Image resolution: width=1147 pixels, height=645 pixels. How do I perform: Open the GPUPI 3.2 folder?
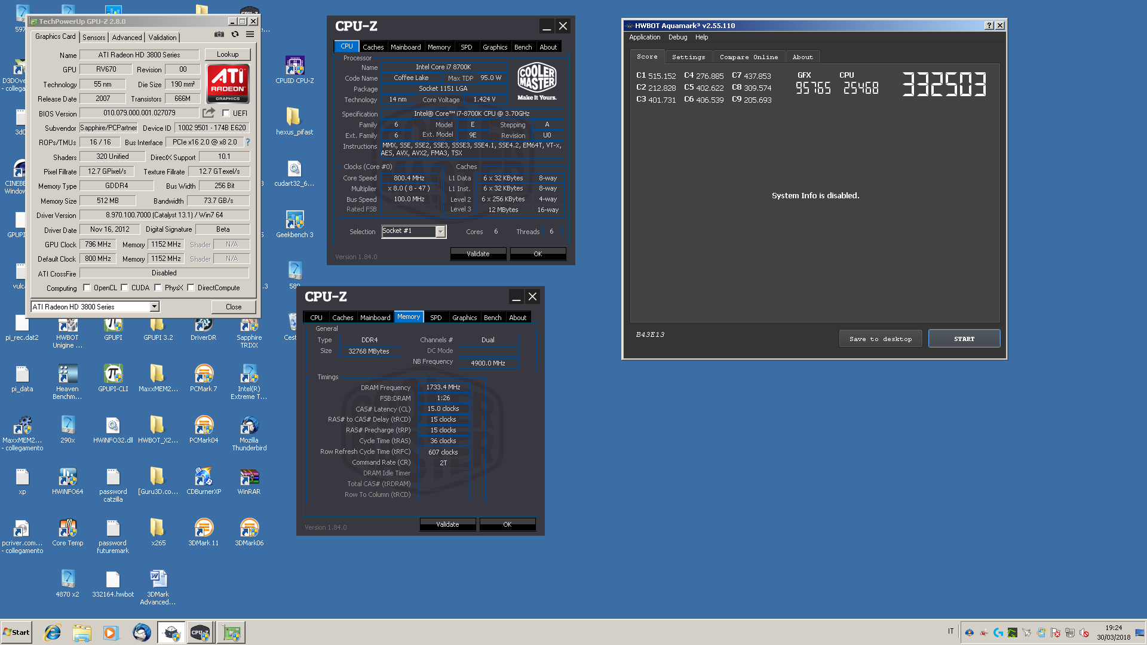[x=158, y=329]
